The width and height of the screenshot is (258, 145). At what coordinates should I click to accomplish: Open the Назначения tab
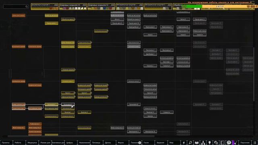84,143
